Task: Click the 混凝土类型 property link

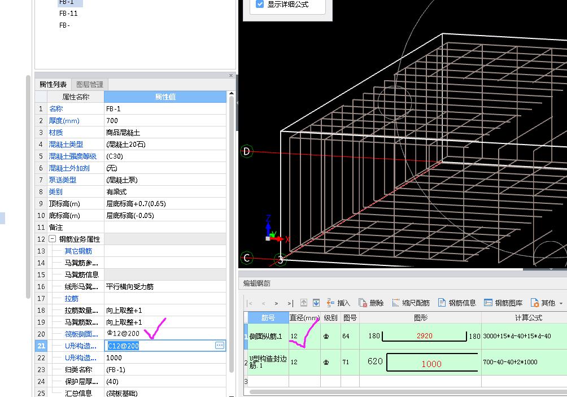Action: [x=66, y=144]
